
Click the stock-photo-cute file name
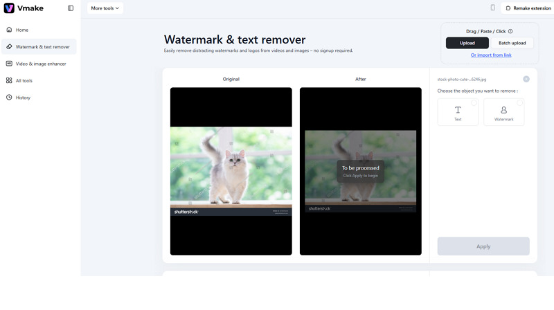point(462,80)
